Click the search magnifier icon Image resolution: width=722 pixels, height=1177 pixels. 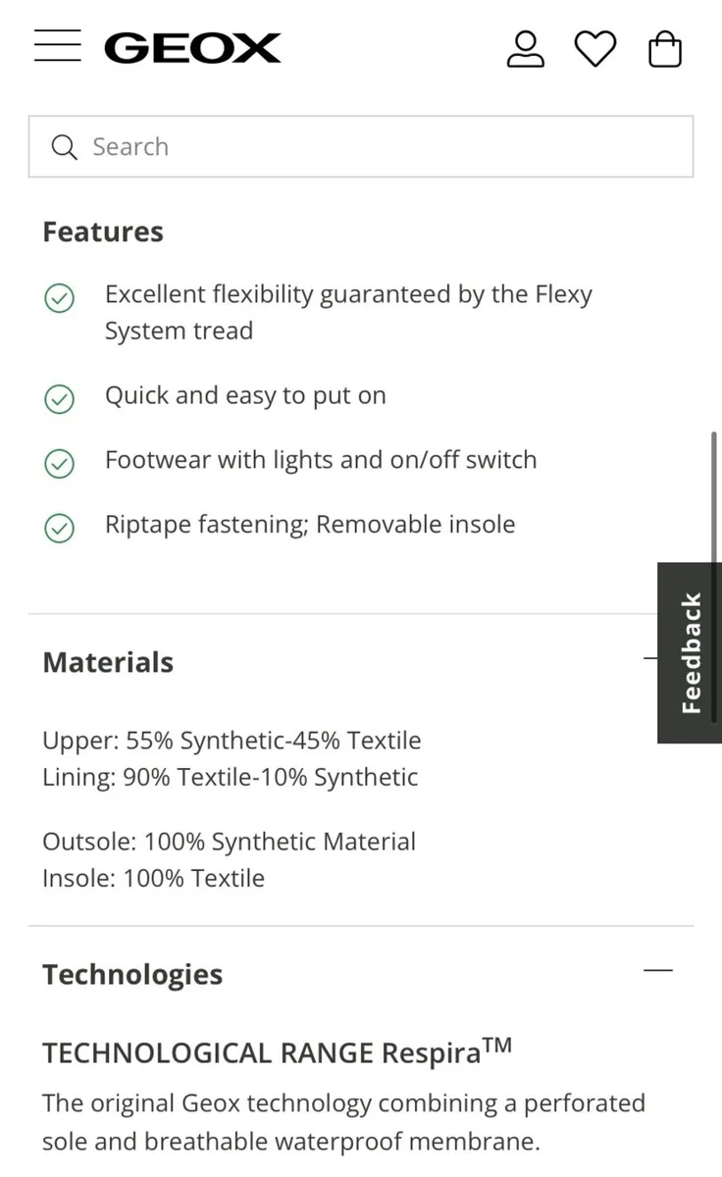pos(64,147)
